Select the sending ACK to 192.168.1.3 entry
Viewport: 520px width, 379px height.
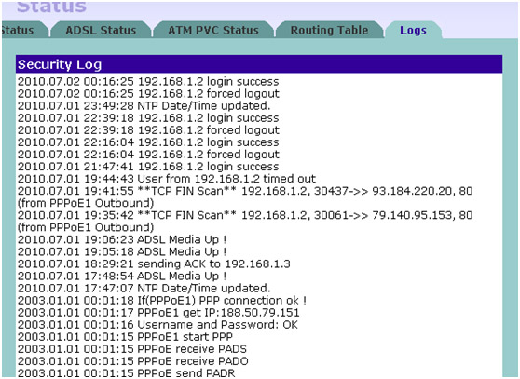[154, 264]
